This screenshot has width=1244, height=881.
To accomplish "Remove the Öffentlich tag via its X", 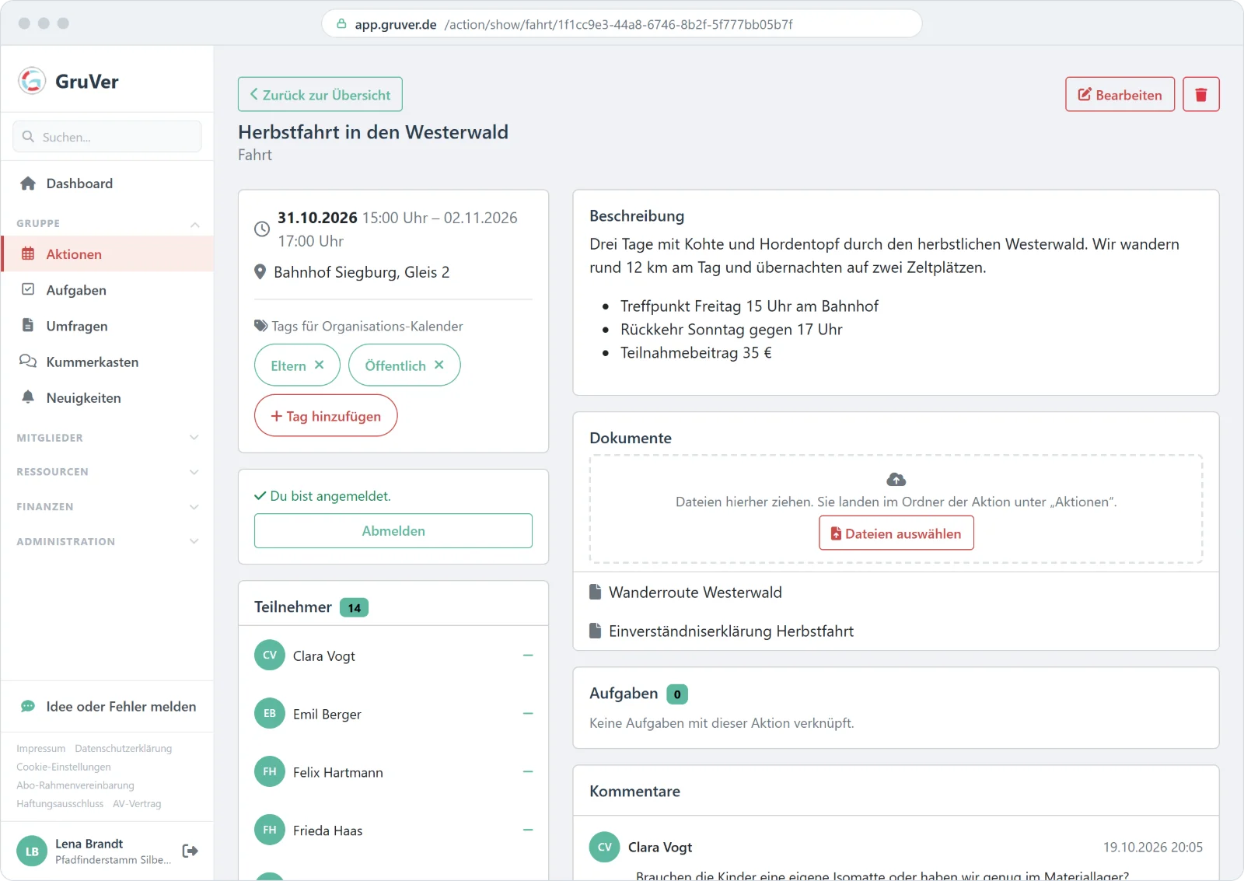I will click(x=439, y=365).
